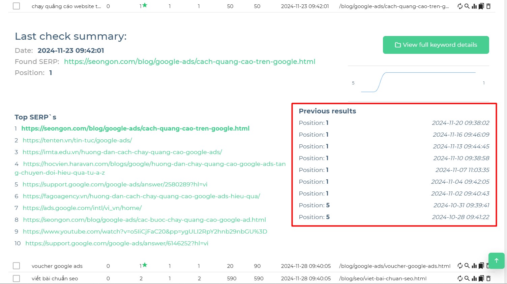Click the /blog/seo/viet-bai-chuan-seo.html URL cell

pos(383,279)
